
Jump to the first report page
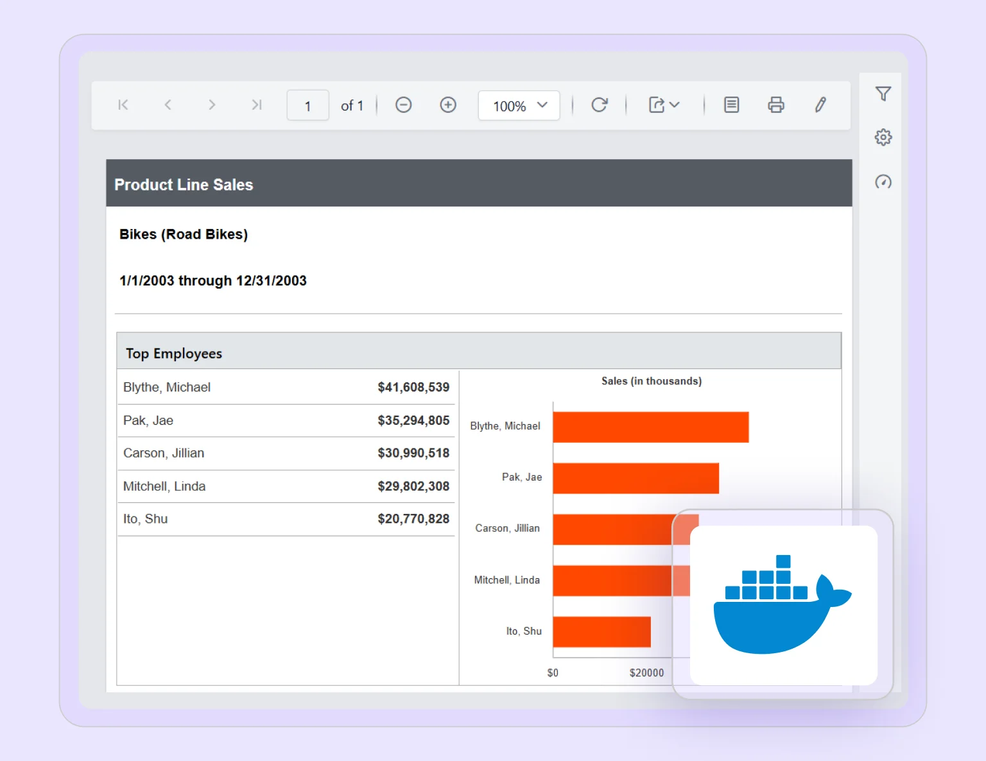click(123, 105)
